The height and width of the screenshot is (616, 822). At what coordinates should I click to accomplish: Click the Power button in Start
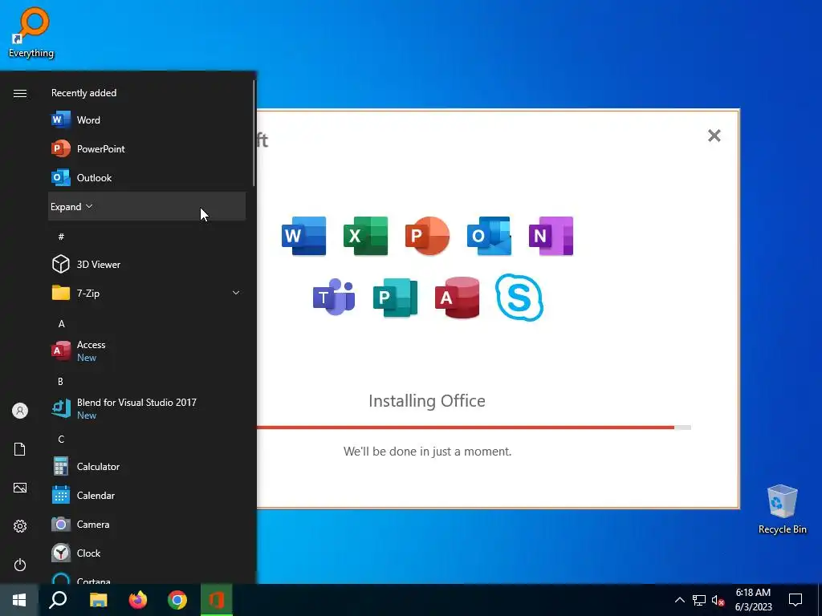20,565
